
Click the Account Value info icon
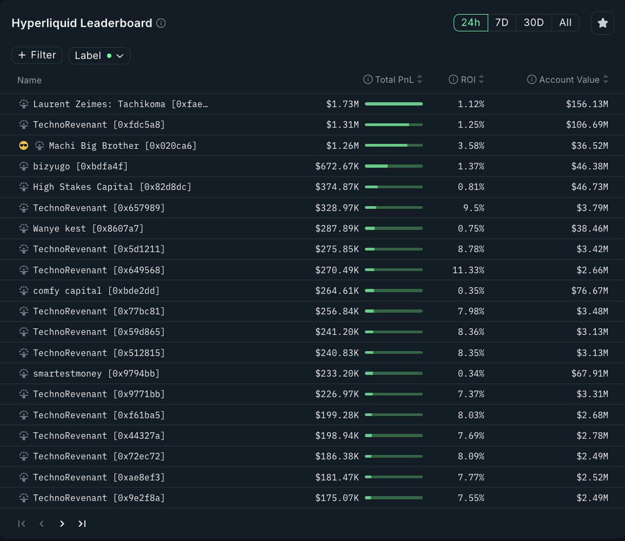[x=531, y=80]
